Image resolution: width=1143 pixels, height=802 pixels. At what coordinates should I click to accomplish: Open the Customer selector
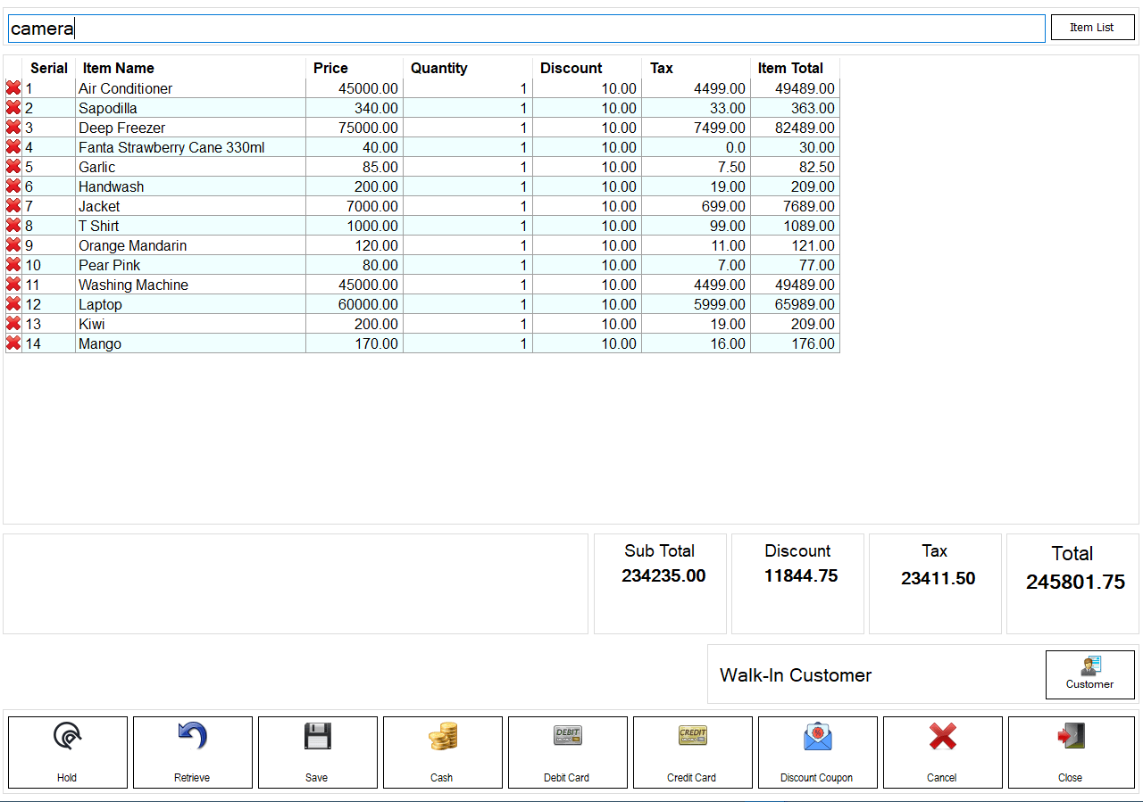click(1090, 674)
